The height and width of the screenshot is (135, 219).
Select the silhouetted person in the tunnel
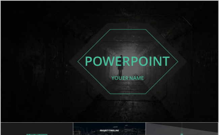(120, 65)
